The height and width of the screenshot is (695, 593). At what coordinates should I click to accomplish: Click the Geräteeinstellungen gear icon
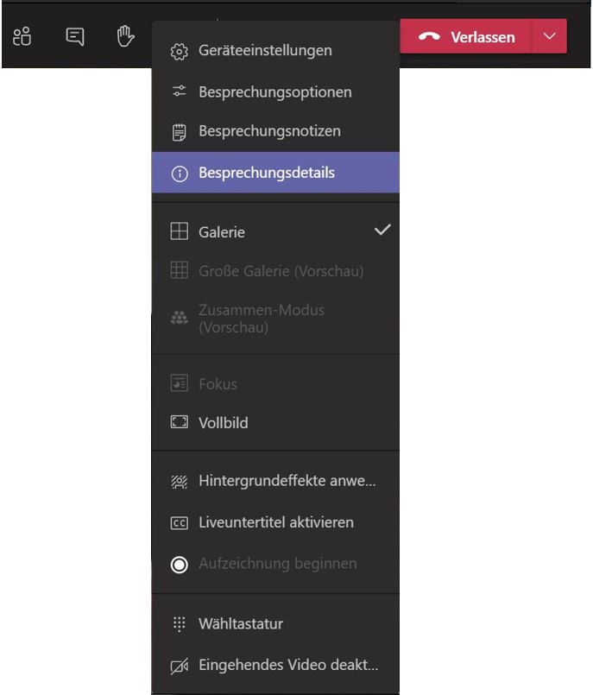[x=179, y=51]
